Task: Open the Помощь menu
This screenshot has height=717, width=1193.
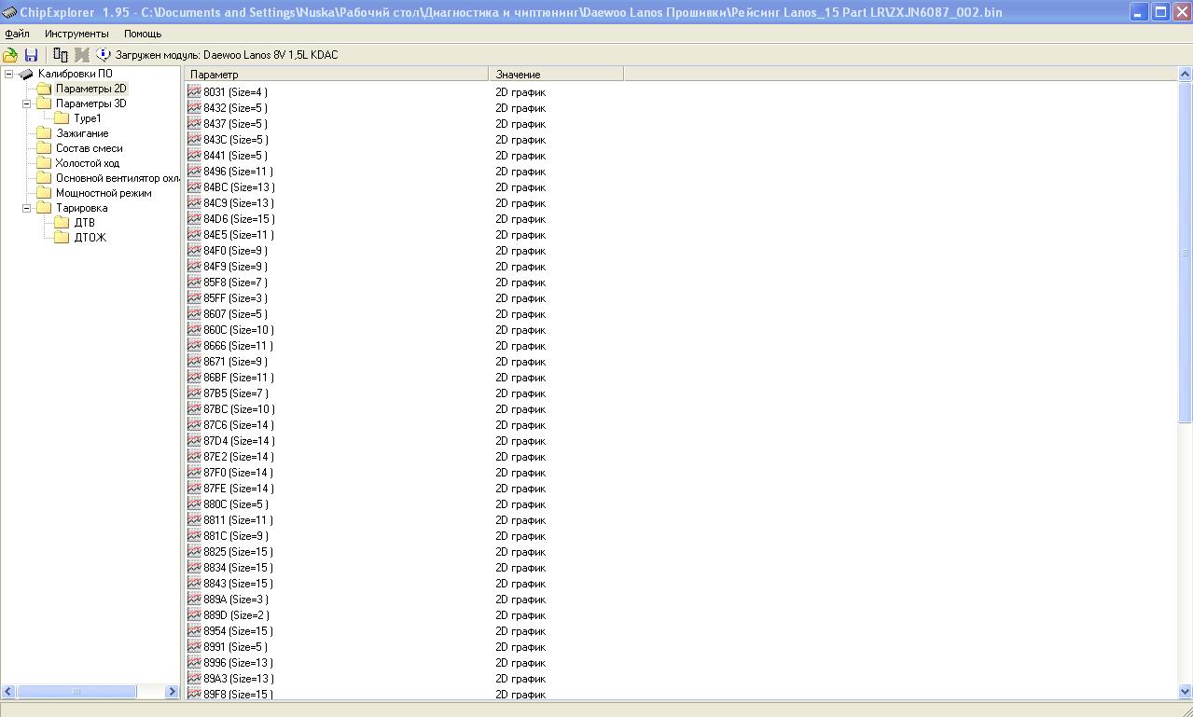Action: tap(143, 34)
